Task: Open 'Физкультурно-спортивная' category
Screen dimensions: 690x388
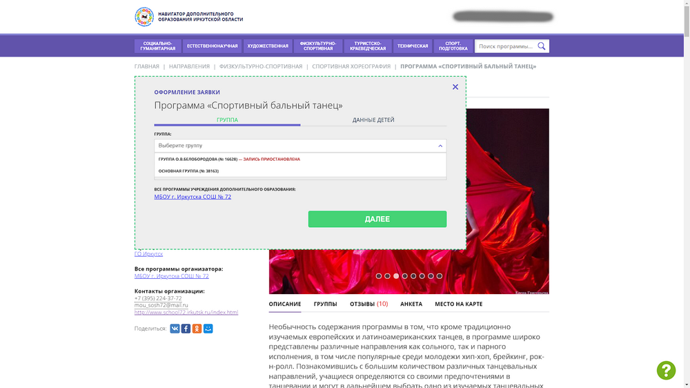Action: 317,46
